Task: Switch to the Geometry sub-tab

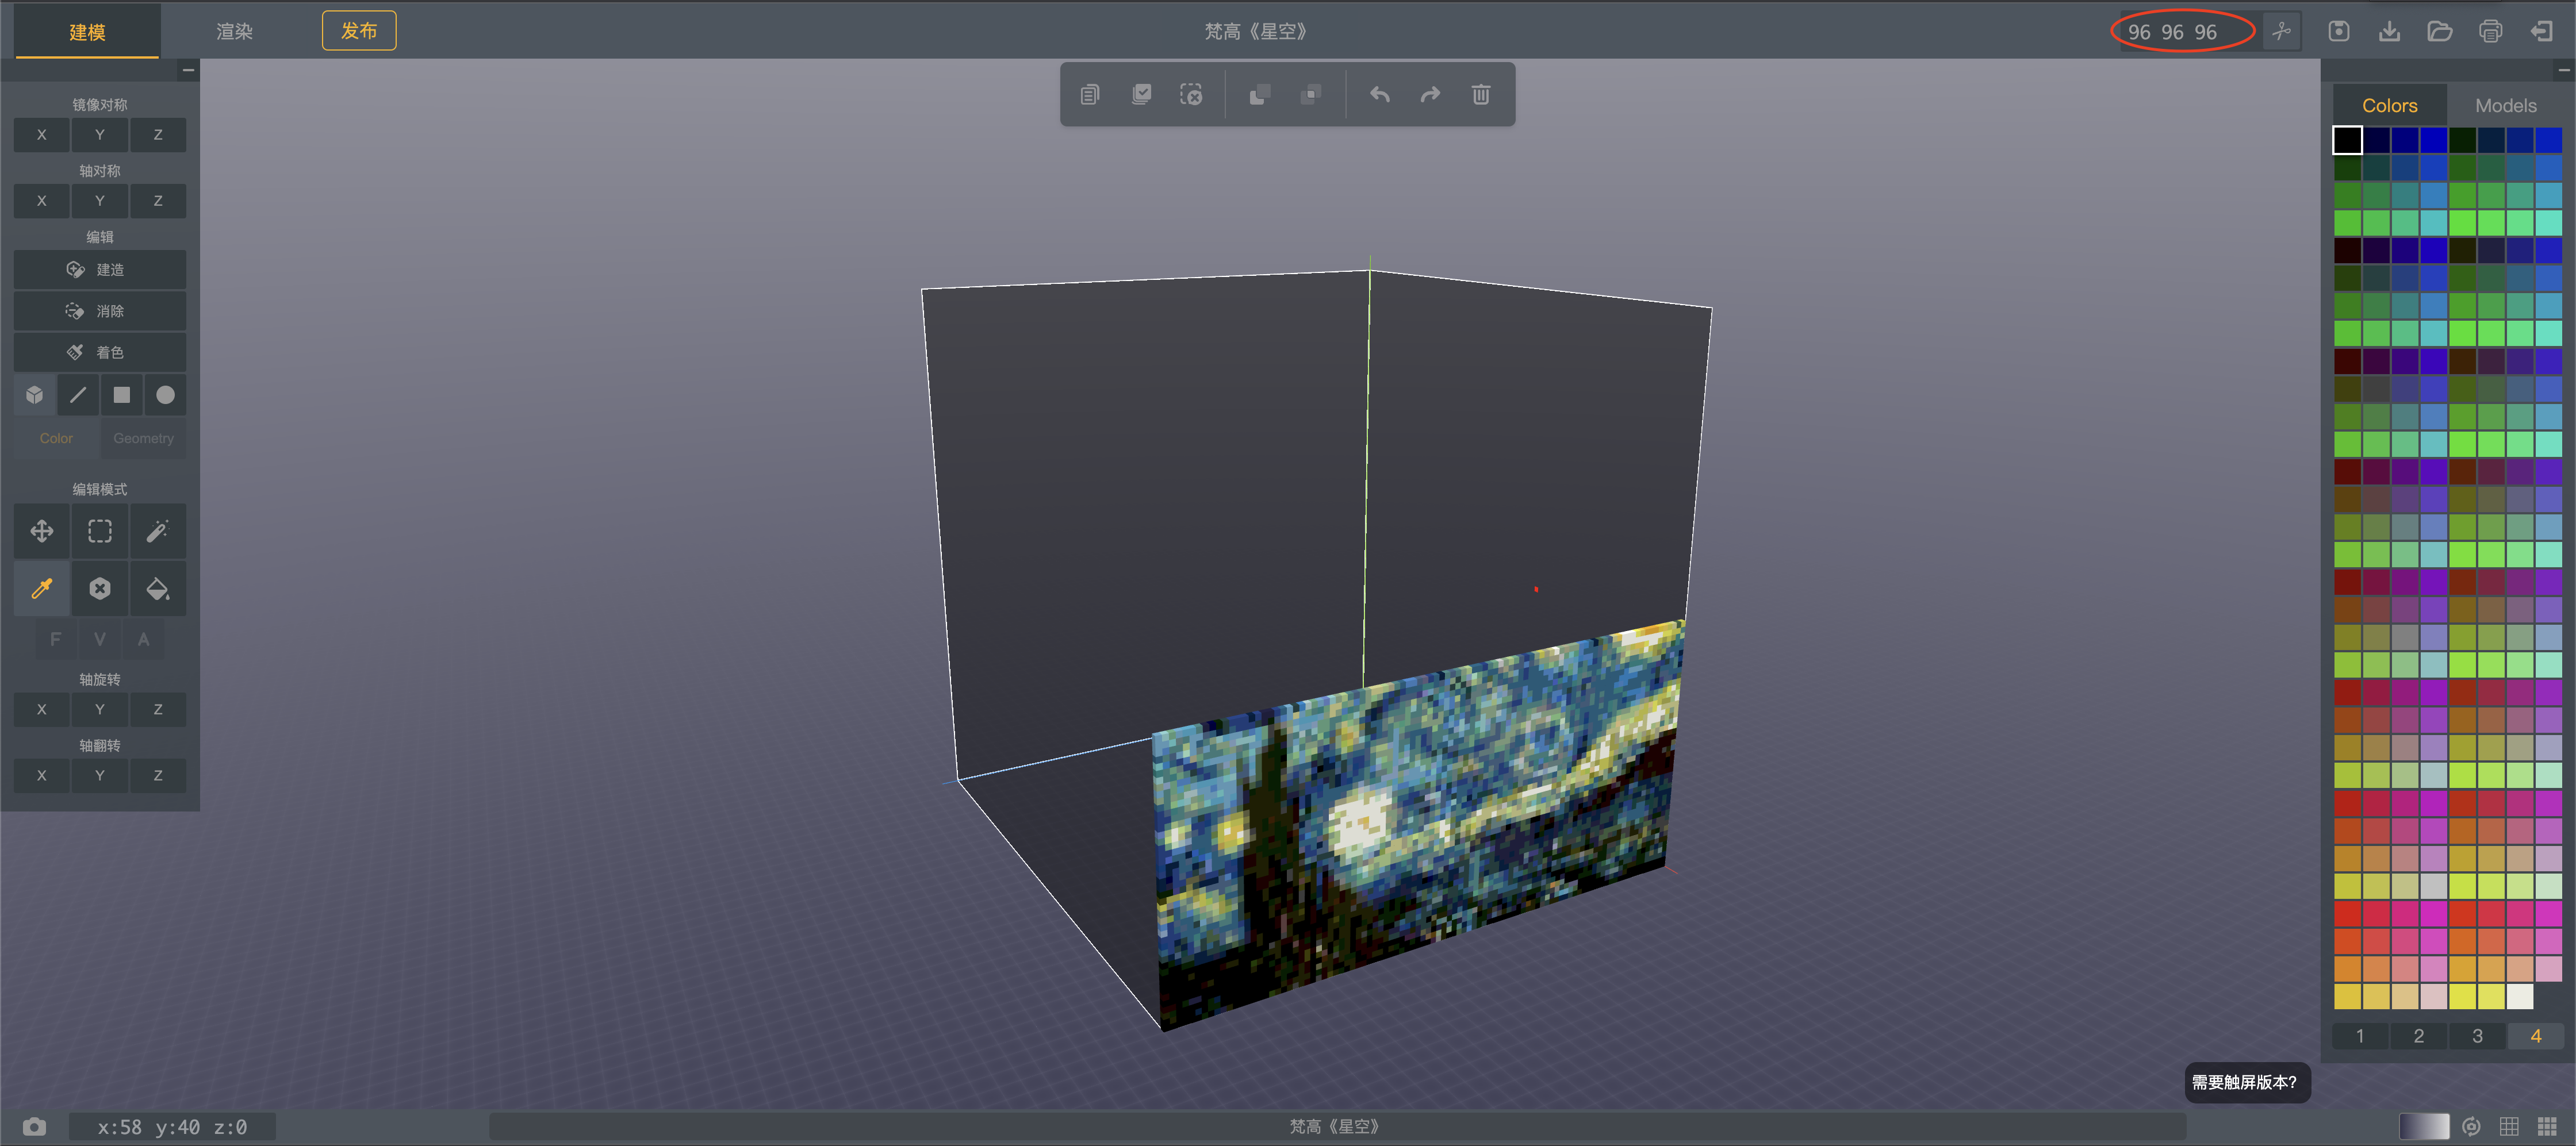Action: pyautogui.click(x=143, y=439)
